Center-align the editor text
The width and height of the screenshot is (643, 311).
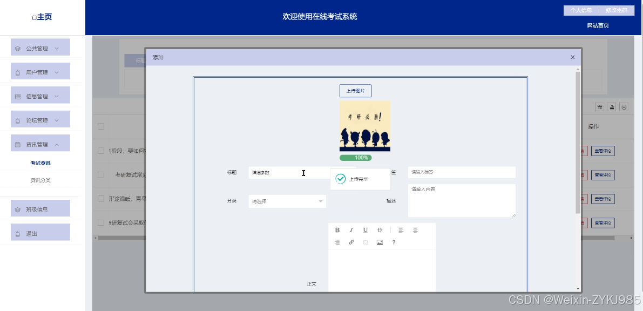click(x=415, y=230)
